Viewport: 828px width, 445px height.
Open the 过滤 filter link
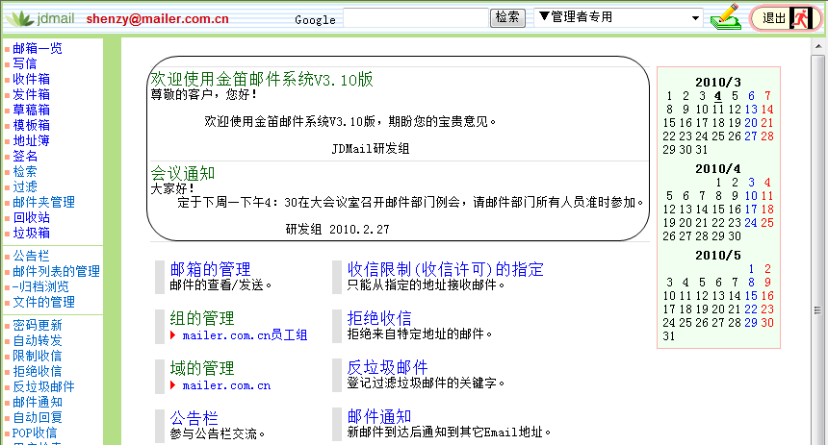point(25,186)
